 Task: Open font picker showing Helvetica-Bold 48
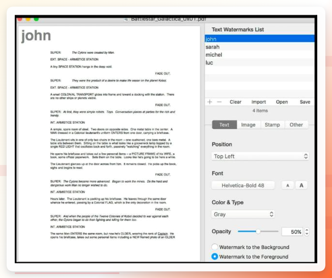point(243,185)
